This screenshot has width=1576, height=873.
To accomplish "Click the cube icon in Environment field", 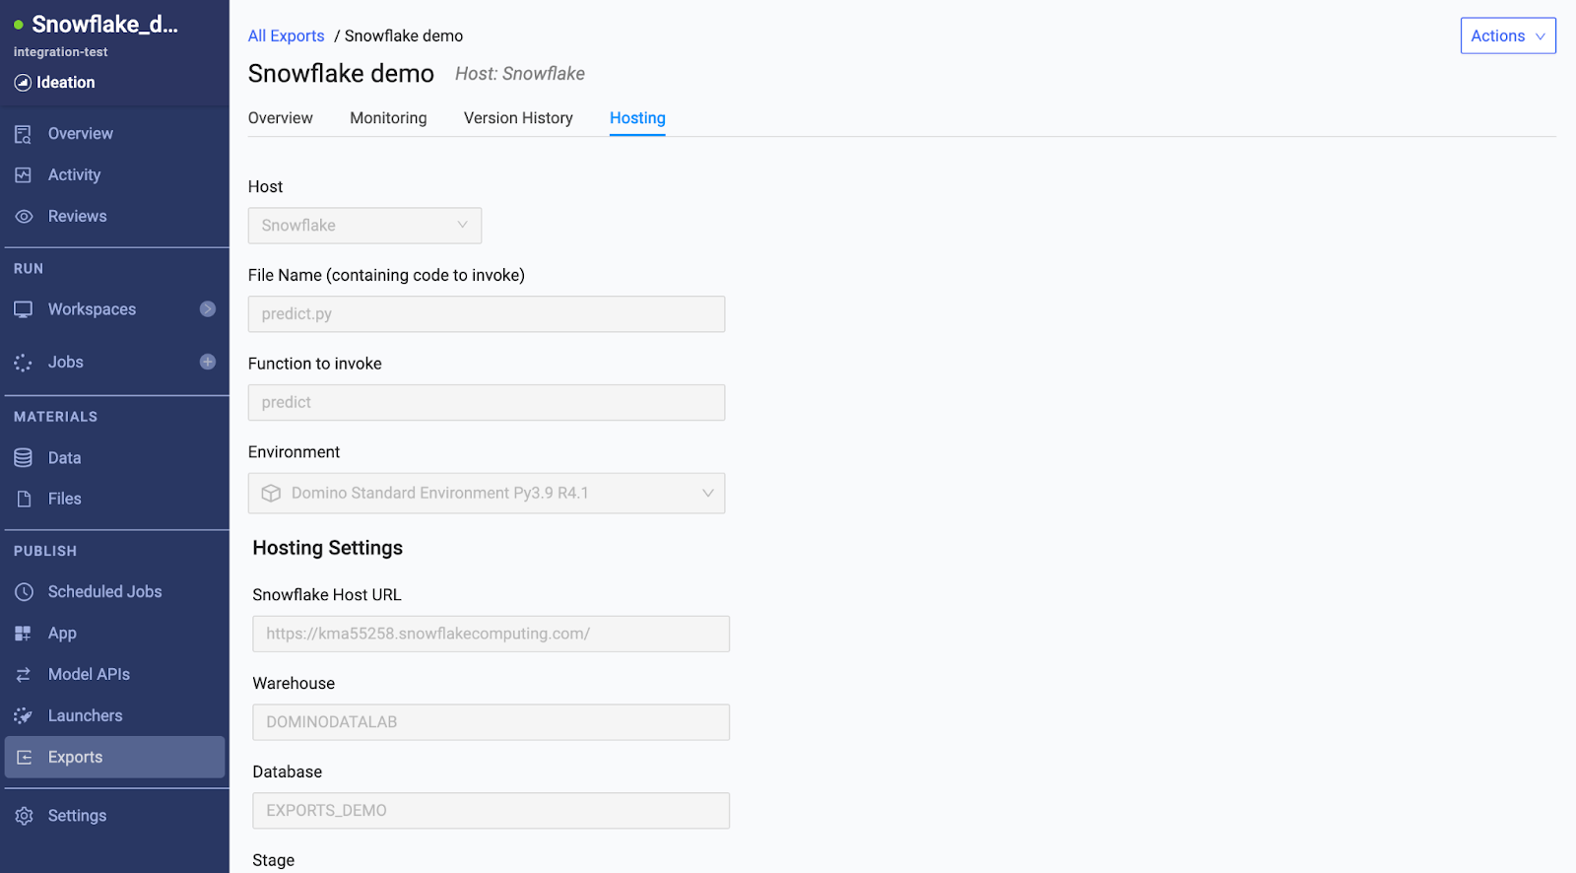I will (271, 494).
